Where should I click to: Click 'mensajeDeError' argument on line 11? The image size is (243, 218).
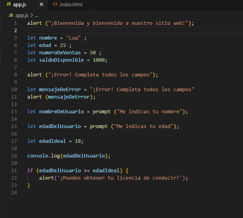point(69,97)
